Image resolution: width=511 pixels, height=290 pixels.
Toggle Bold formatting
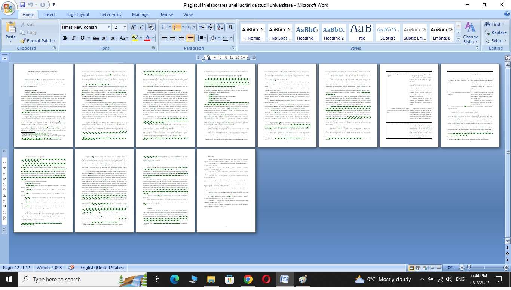(x=65, y=38)
